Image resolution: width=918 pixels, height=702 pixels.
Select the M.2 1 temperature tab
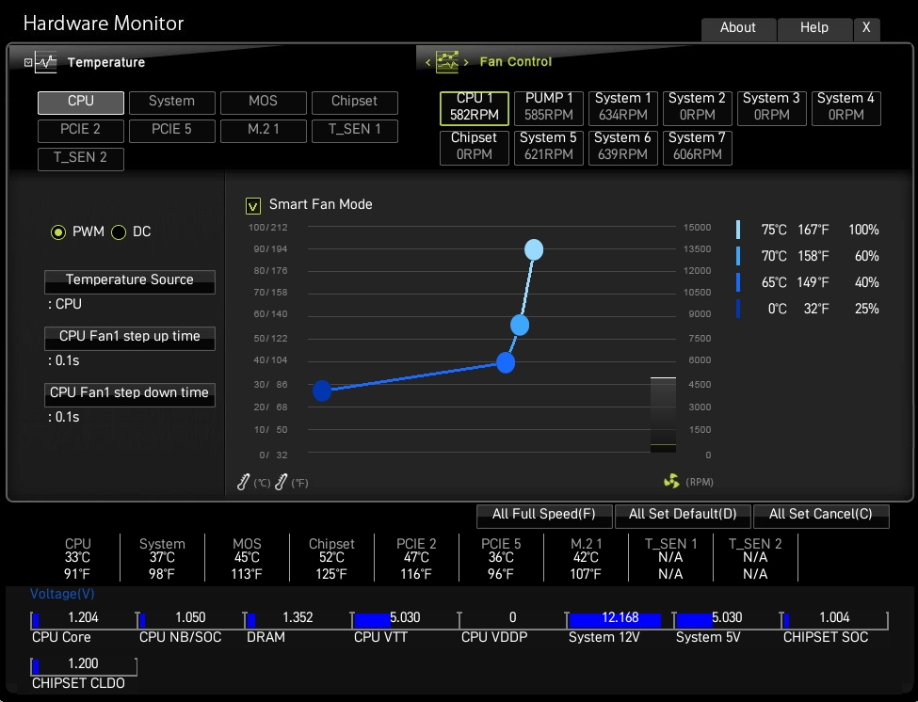[264, 131]
